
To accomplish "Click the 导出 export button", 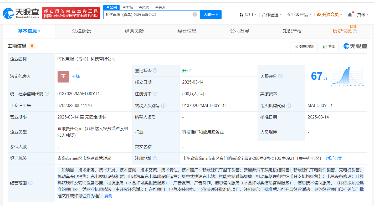I will (x=329, y=47).
